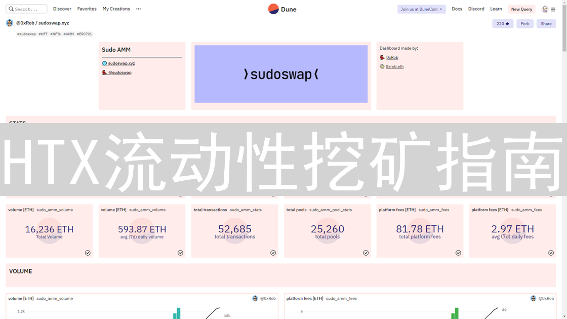This screenshot has height=319, width=567.
Task: Open sudo_amm_volume query on Total Volume card
Action: point(55,210)
